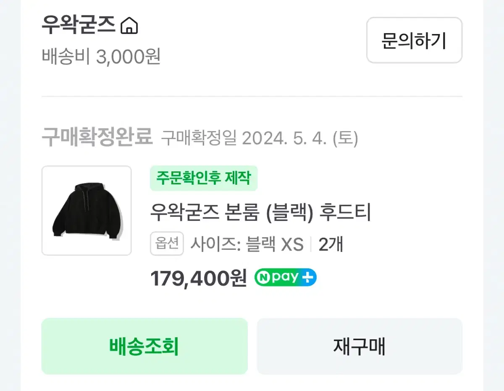Click the 배송비 3,000원 shipping fee text
Screen dimensions: 504x391
(101, 56)
